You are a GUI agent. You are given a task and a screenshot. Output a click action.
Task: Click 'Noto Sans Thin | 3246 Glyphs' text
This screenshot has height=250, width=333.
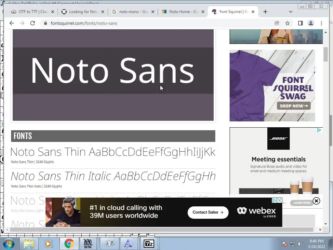pos(32,162)
